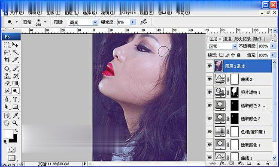The width and height of the screenshot is (279, 167).
Task: Toggle Quick Mask mode
Action: coord(12,149)
